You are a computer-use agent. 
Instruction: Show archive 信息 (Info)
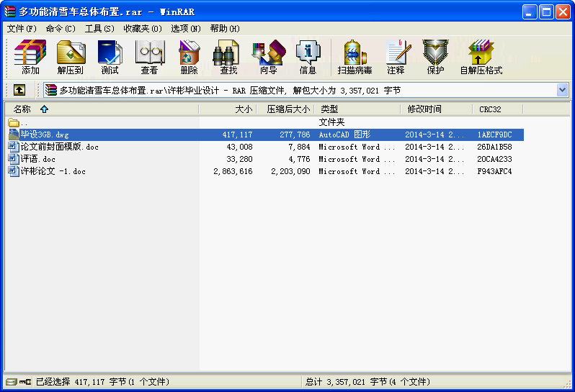click(x=308, y=58)
